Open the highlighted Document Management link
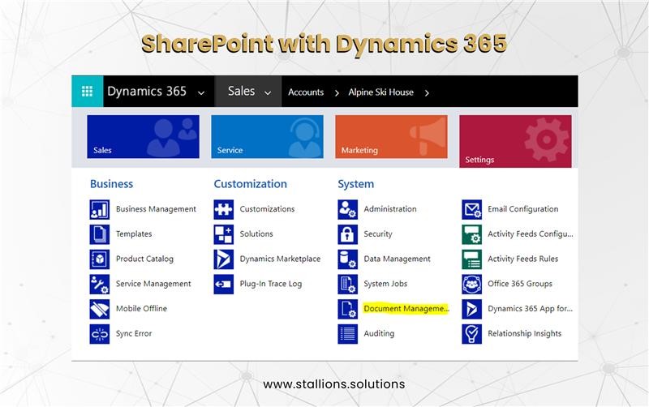 (406, 309)
